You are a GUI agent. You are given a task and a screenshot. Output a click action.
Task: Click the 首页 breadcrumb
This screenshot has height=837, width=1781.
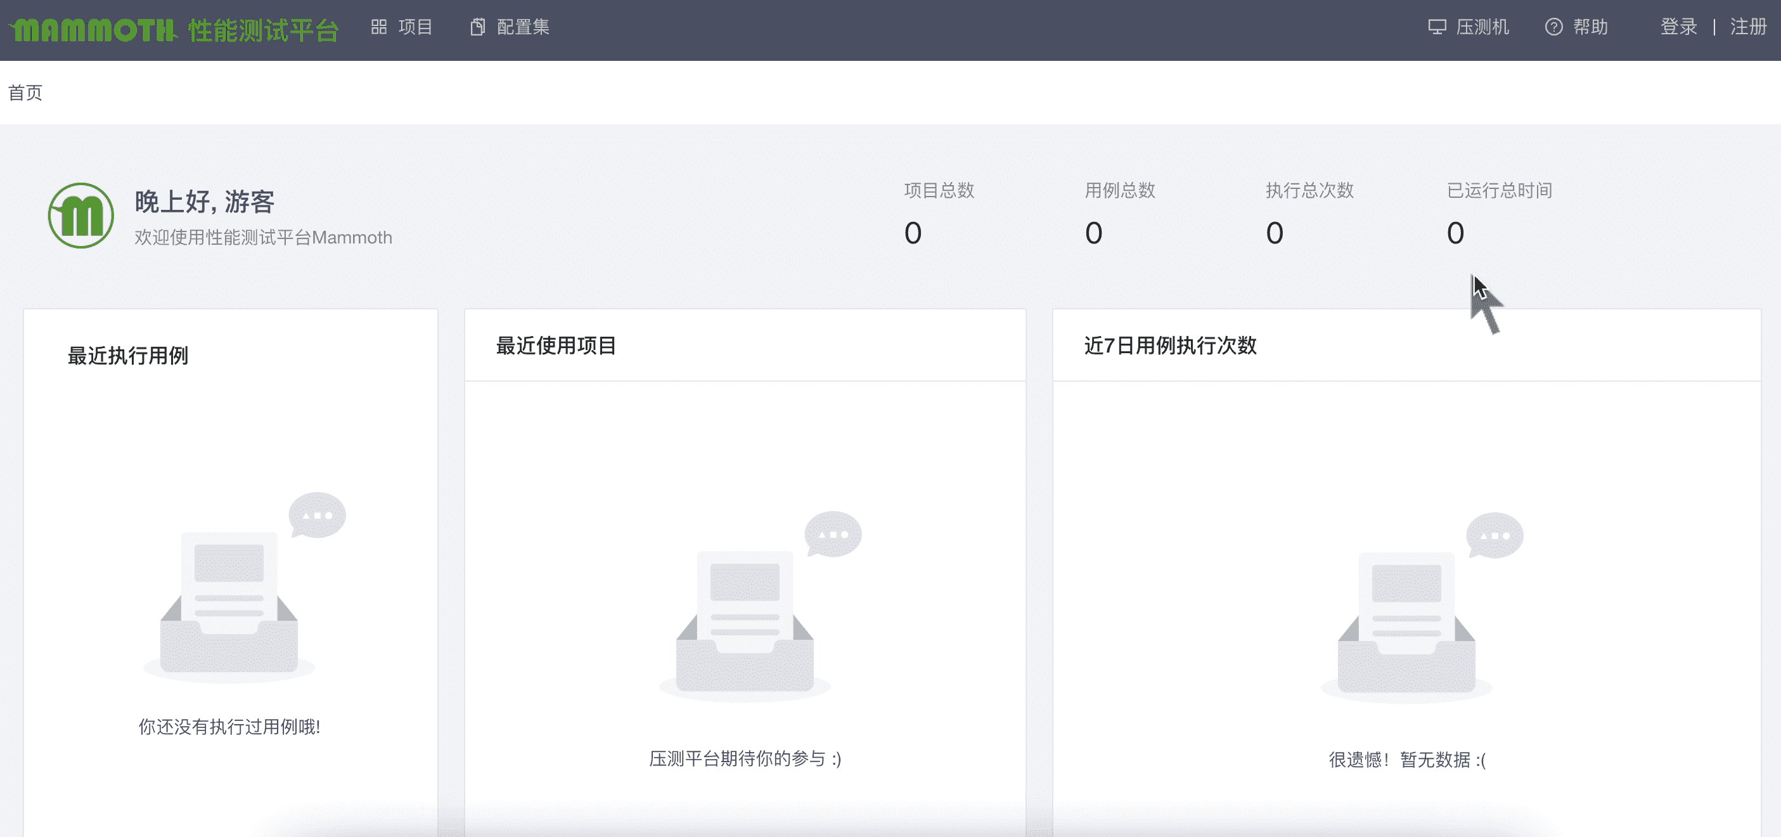click(25, 93)
